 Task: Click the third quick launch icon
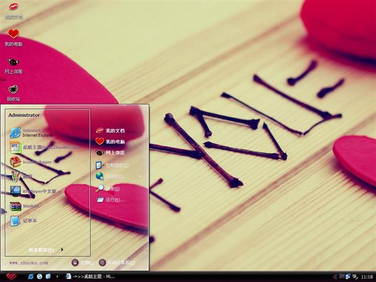click(48, 277)
